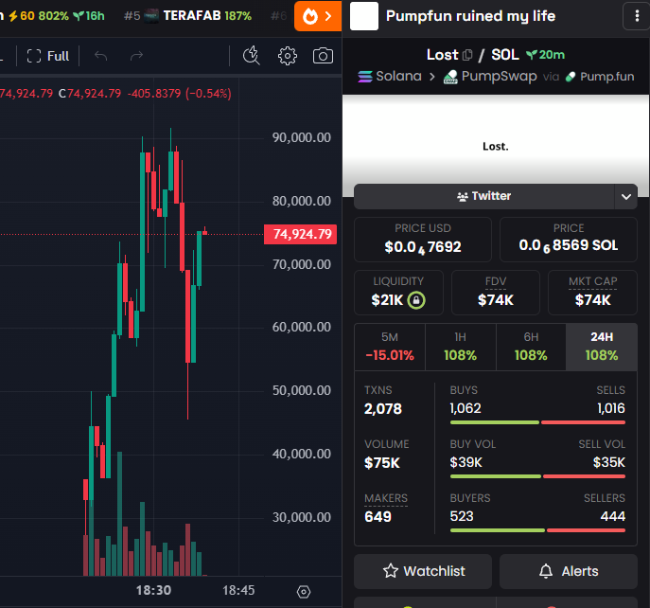Copy the Lost token address
Viewport: 650px width, 608px height.
[467, 55]
